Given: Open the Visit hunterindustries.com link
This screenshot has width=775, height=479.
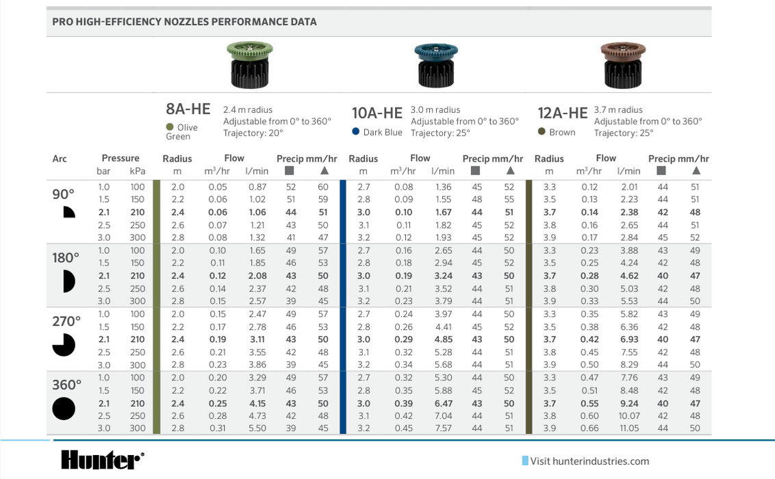Looking at the screenshot, I should tap(589, 461).
